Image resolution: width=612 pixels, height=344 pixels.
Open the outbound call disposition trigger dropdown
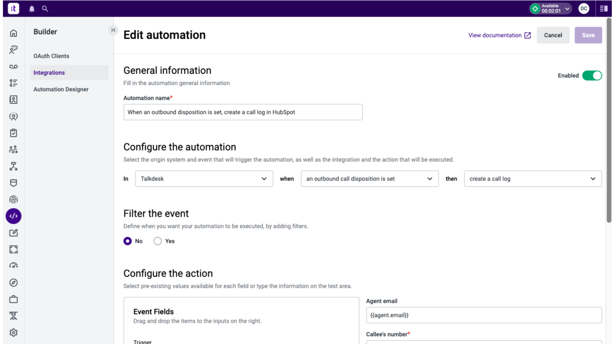pos(369,179)
